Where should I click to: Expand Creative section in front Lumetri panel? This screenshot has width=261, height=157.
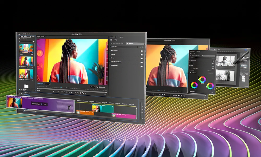pyautogui.click(x=110, y=54)
